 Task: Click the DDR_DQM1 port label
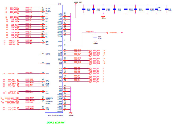coord(12,108)
